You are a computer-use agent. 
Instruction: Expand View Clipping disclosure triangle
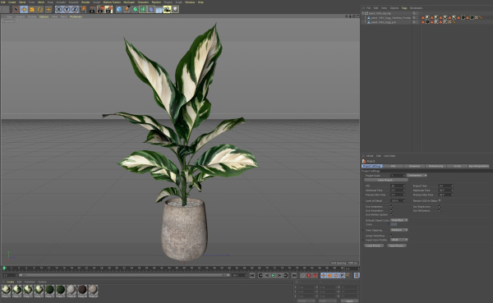point(363,230)
